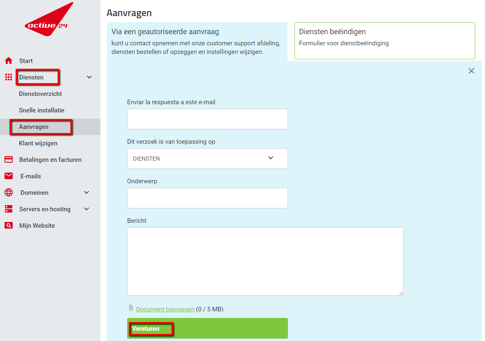This screenshot has height=341, width=485.
Task: Select Diensten in the sidebar
Action: coord(31,77)
